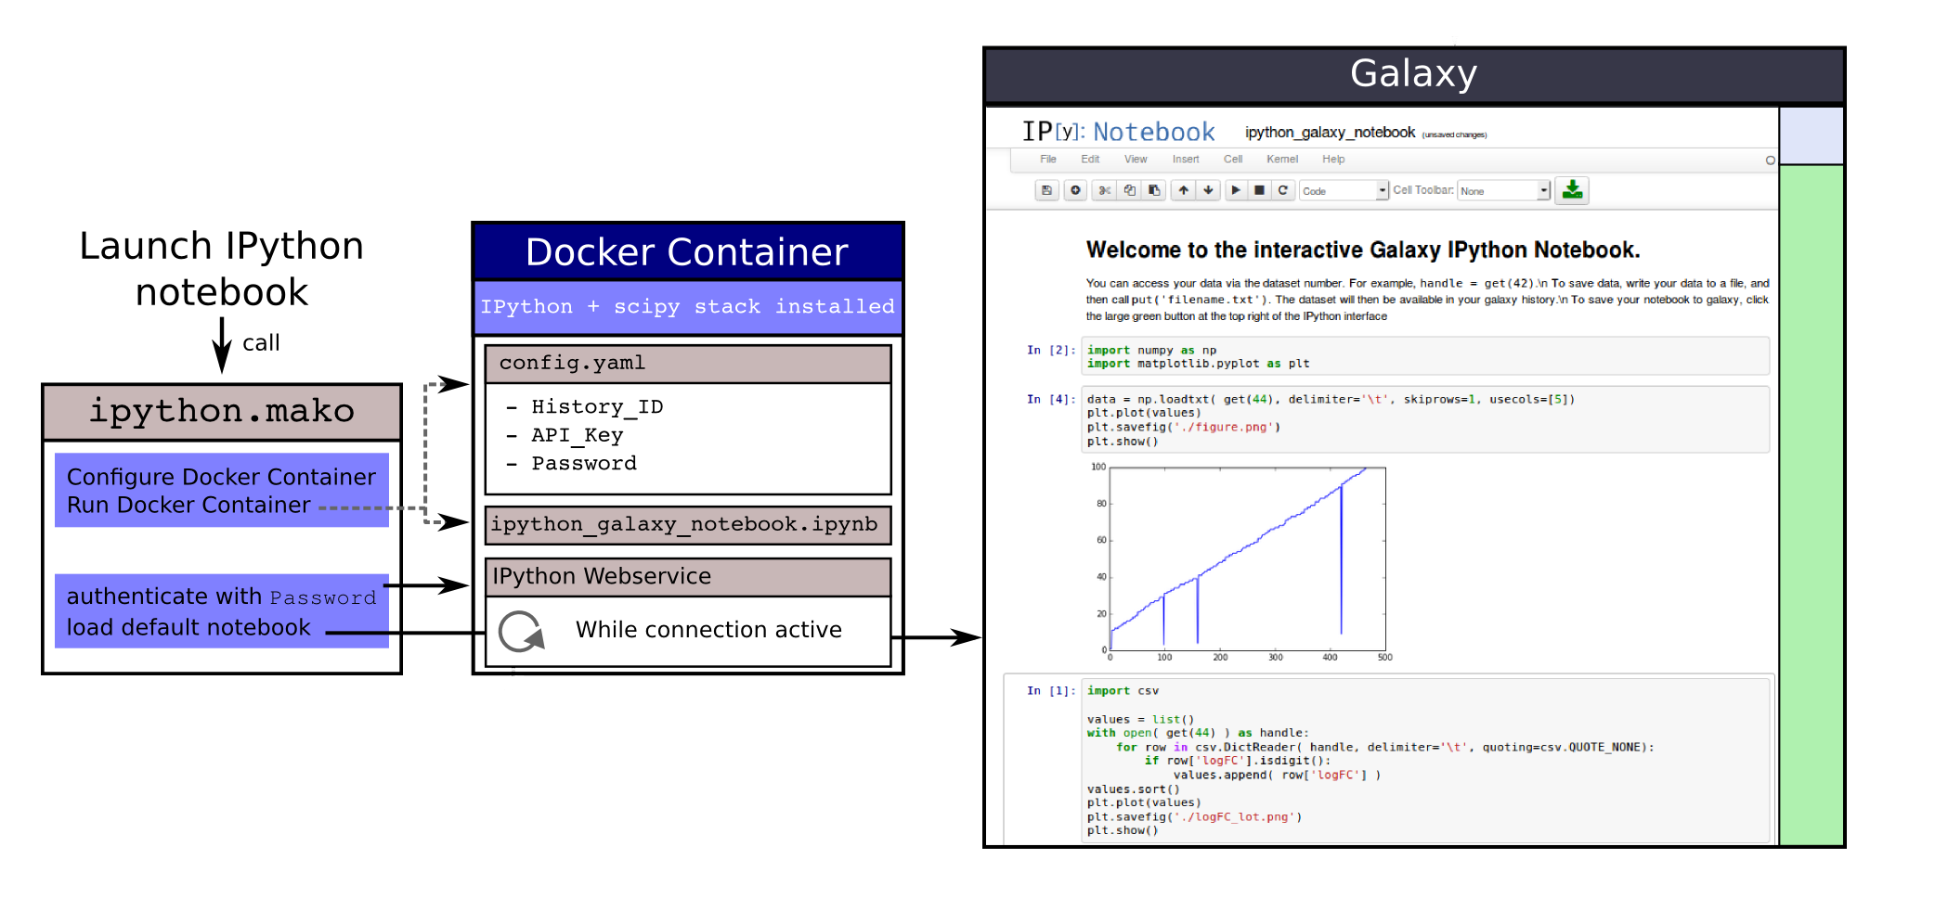The width and height of the screenshot is (1935, 898).
Task: Click the API_Key entry
Action: (x=577, y=435)
